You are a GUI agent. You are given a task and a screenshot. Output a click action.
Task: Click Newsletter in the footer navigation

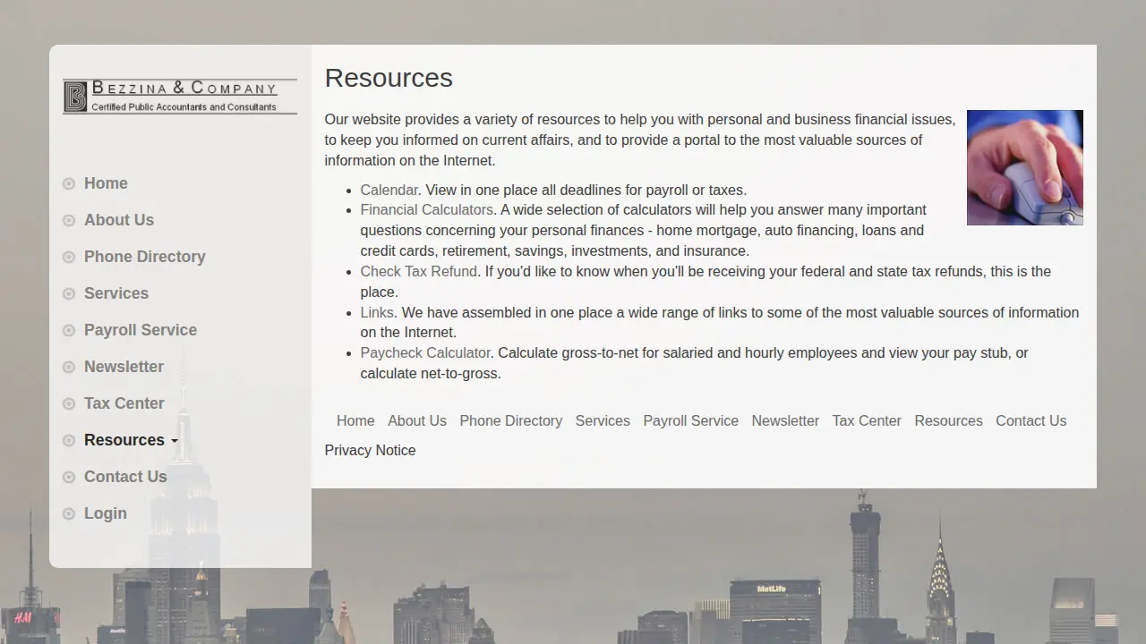click(x=785, y=420)
